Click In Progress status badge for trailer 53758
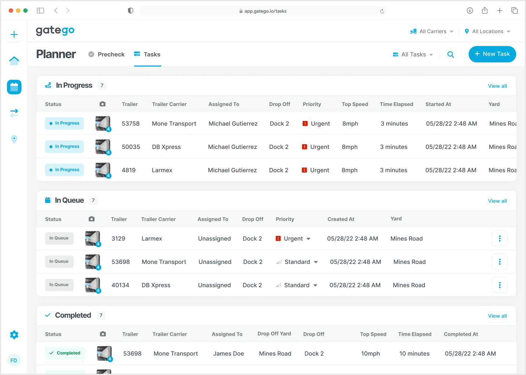The height and width of the screenshot is (375, 526). point(65,123)
